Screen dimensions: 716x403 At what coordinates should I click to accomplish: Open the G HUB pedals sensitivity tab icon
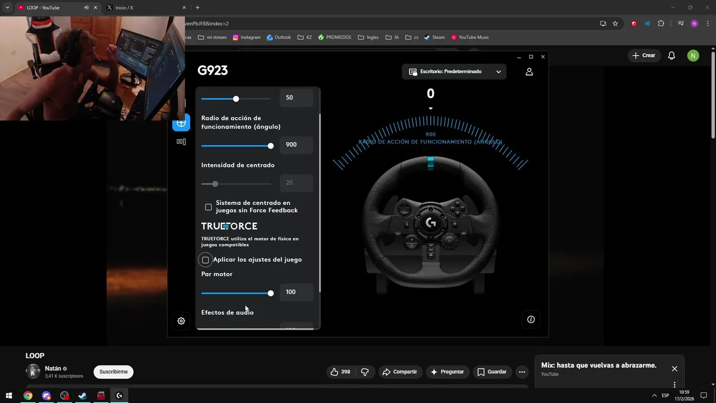click(x=181, y=142)
